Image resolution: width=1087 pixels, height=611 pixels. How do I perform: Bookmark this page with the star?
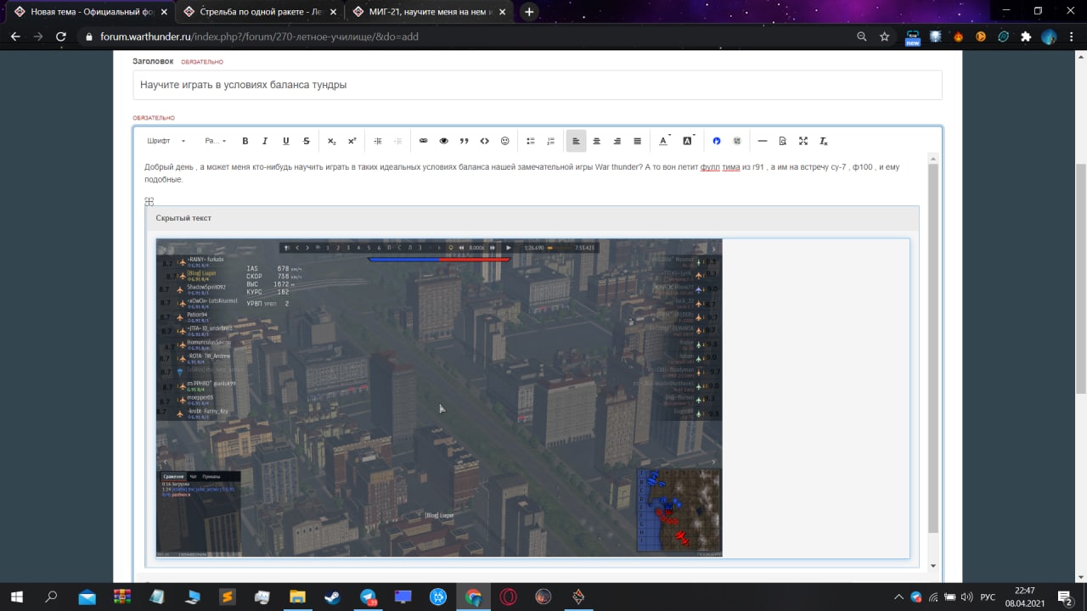point(884,36)
